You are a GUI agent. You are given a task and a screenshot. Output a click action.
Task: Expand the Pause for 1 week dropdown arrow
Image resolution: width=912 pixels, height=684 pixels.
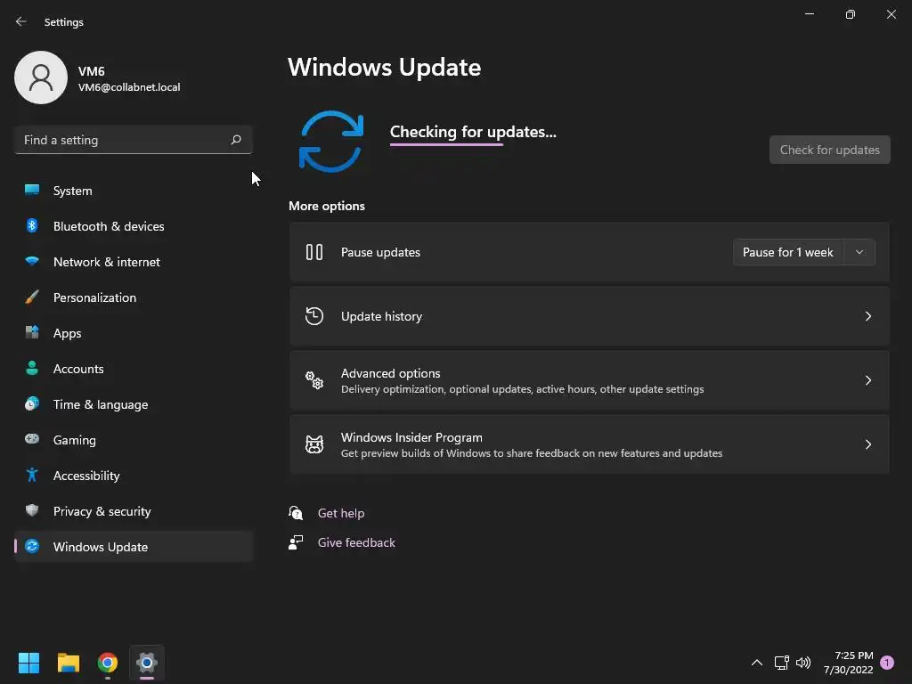point(859,252)
